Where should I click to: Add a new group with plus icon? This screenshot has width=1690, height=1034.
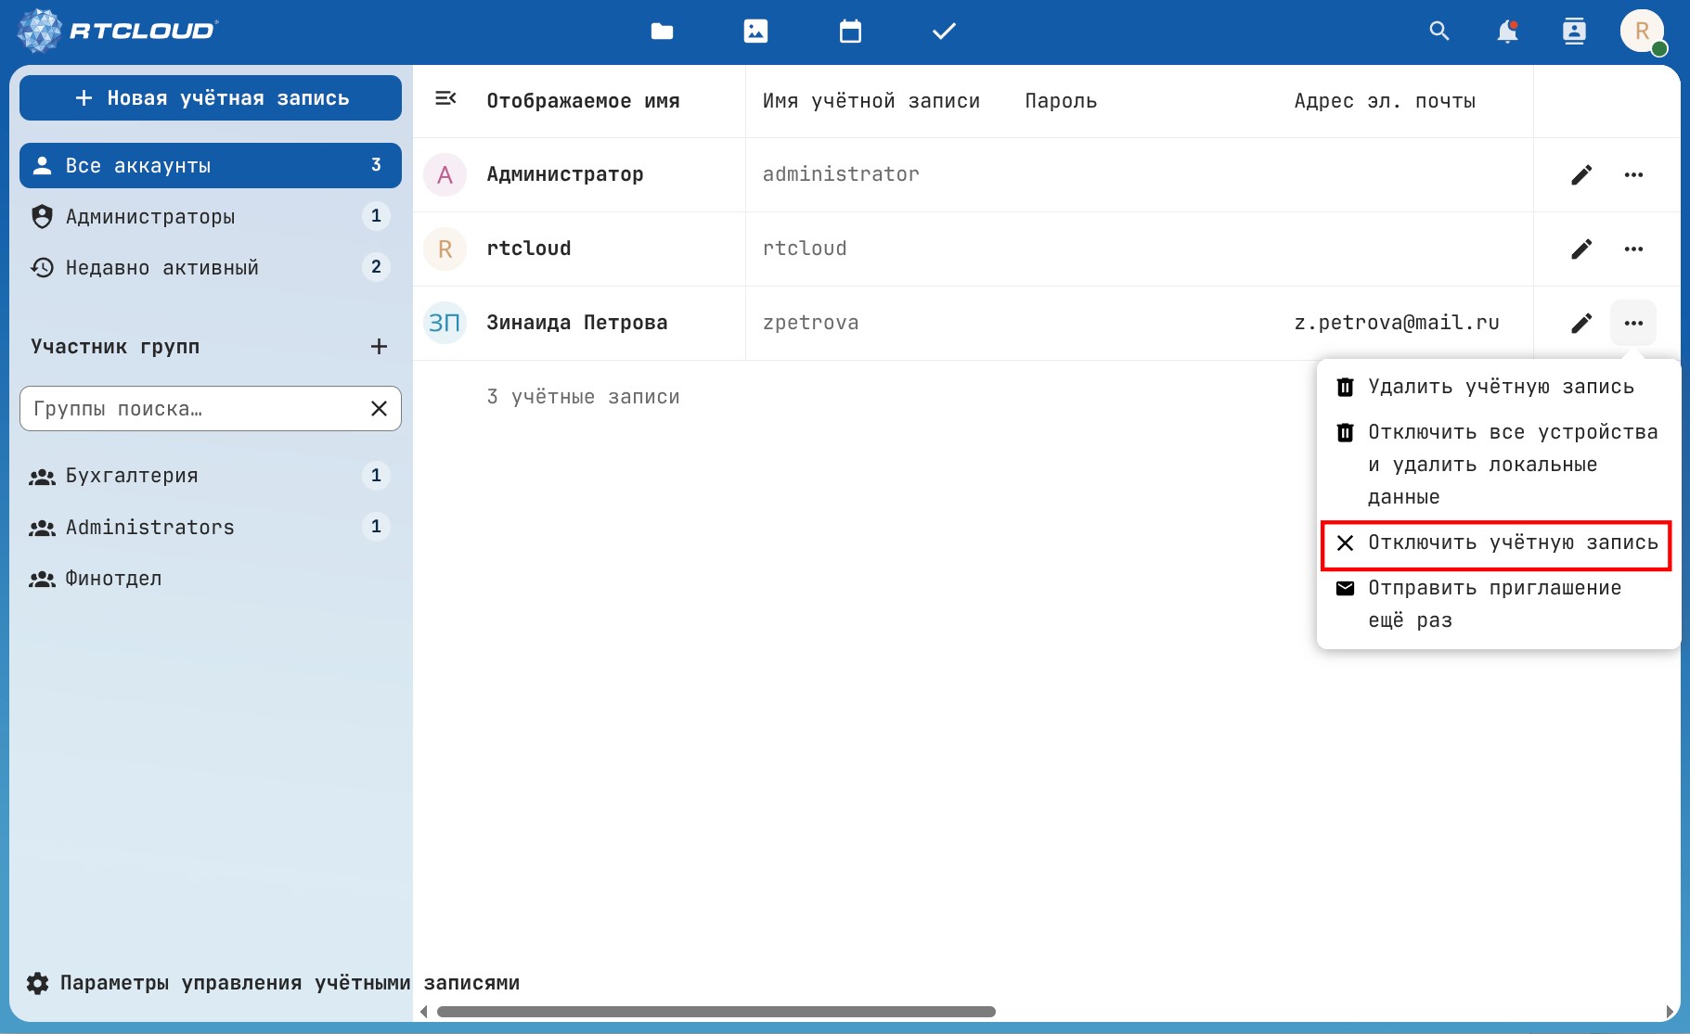379,347
